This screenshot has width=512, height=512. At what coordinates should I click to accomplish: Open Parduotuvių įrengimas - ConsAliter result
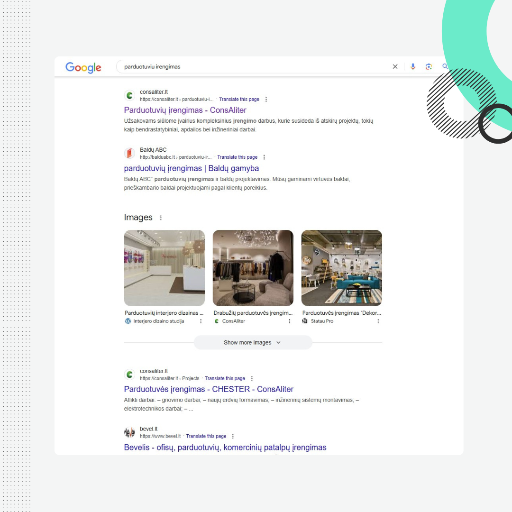pos(185,110)
